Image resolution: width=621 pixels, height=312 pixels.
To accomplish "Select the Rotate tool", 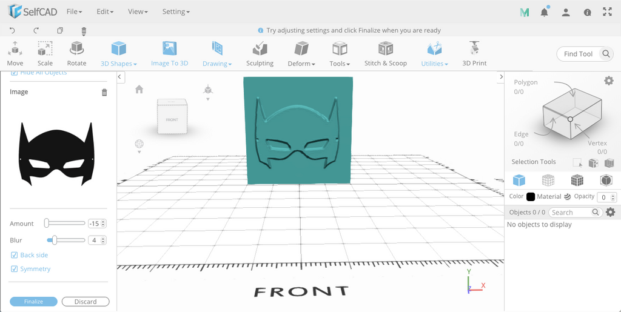I will tap(76, 54).
